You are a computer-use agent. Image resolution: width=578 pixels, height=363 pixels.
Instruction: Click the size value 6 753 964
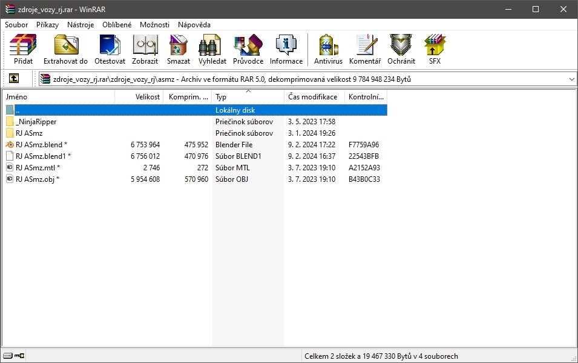[145, 145]
